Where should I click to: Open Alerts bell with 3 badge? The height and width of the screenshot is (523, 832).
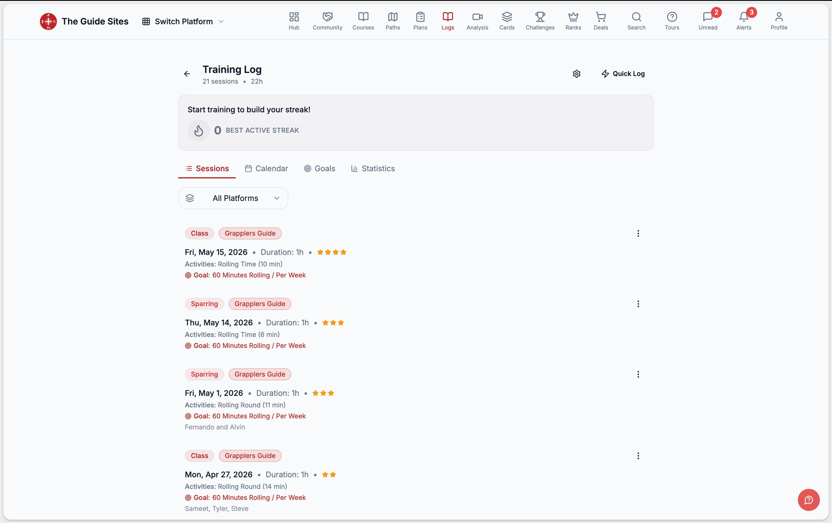[x=744, y=21]
